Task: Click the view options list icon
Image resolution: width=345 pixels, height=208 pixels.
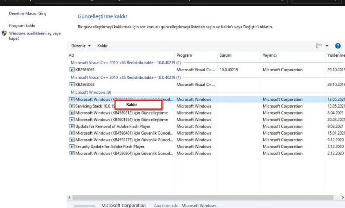Action: click(319, 46)
